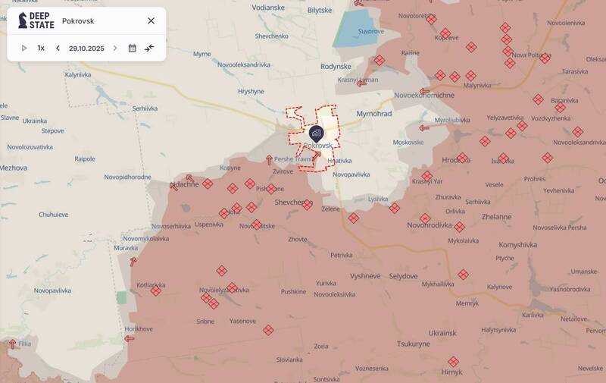Click the red diamond marker above Hirnyk
The height and width of the screenshot is (383, 606).
click(x=453, y=362)
